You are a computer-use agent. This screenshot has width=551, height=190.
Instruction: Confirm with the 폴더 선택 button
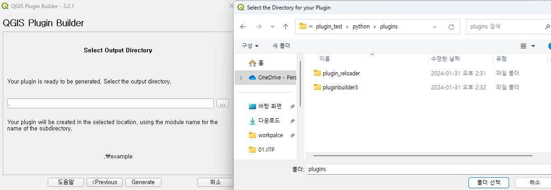coord(489,182)
